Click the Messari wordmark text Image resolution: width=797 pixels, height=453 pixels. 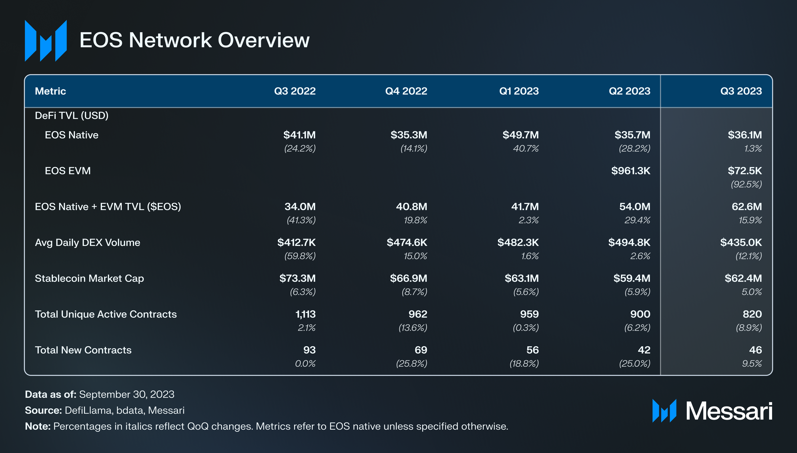click(x=729, y=411)
